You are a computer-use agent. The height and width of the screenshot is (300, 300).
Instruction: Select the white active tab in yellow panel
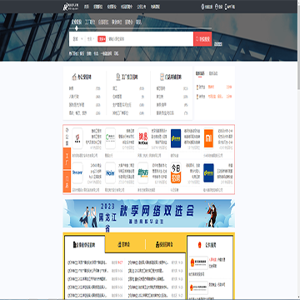[x=85, y=244]
